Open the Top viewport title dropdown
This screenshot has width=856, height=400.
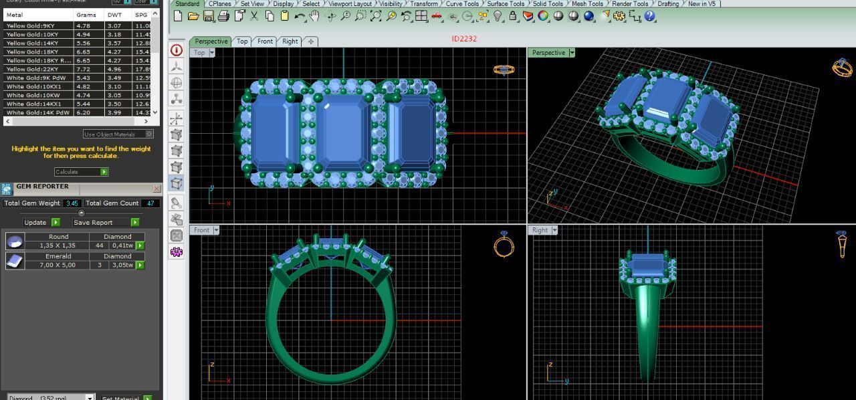[212, 52]
